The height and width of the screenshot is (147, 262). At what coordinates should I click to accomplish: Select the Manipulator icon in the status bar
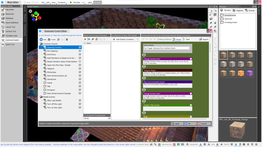point(188,144)
